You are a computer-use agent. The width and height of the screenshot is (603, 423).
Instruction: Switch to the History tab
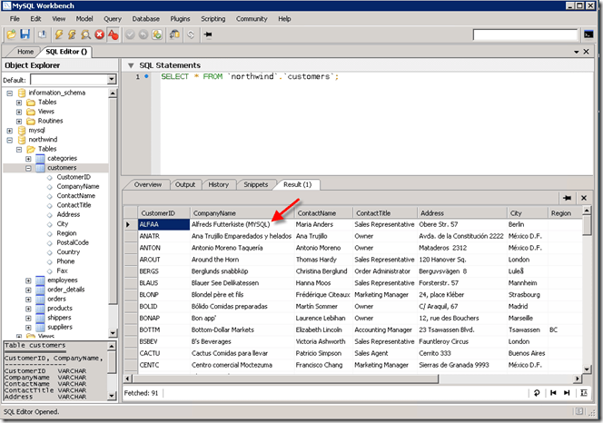click(x=218, y=184)
